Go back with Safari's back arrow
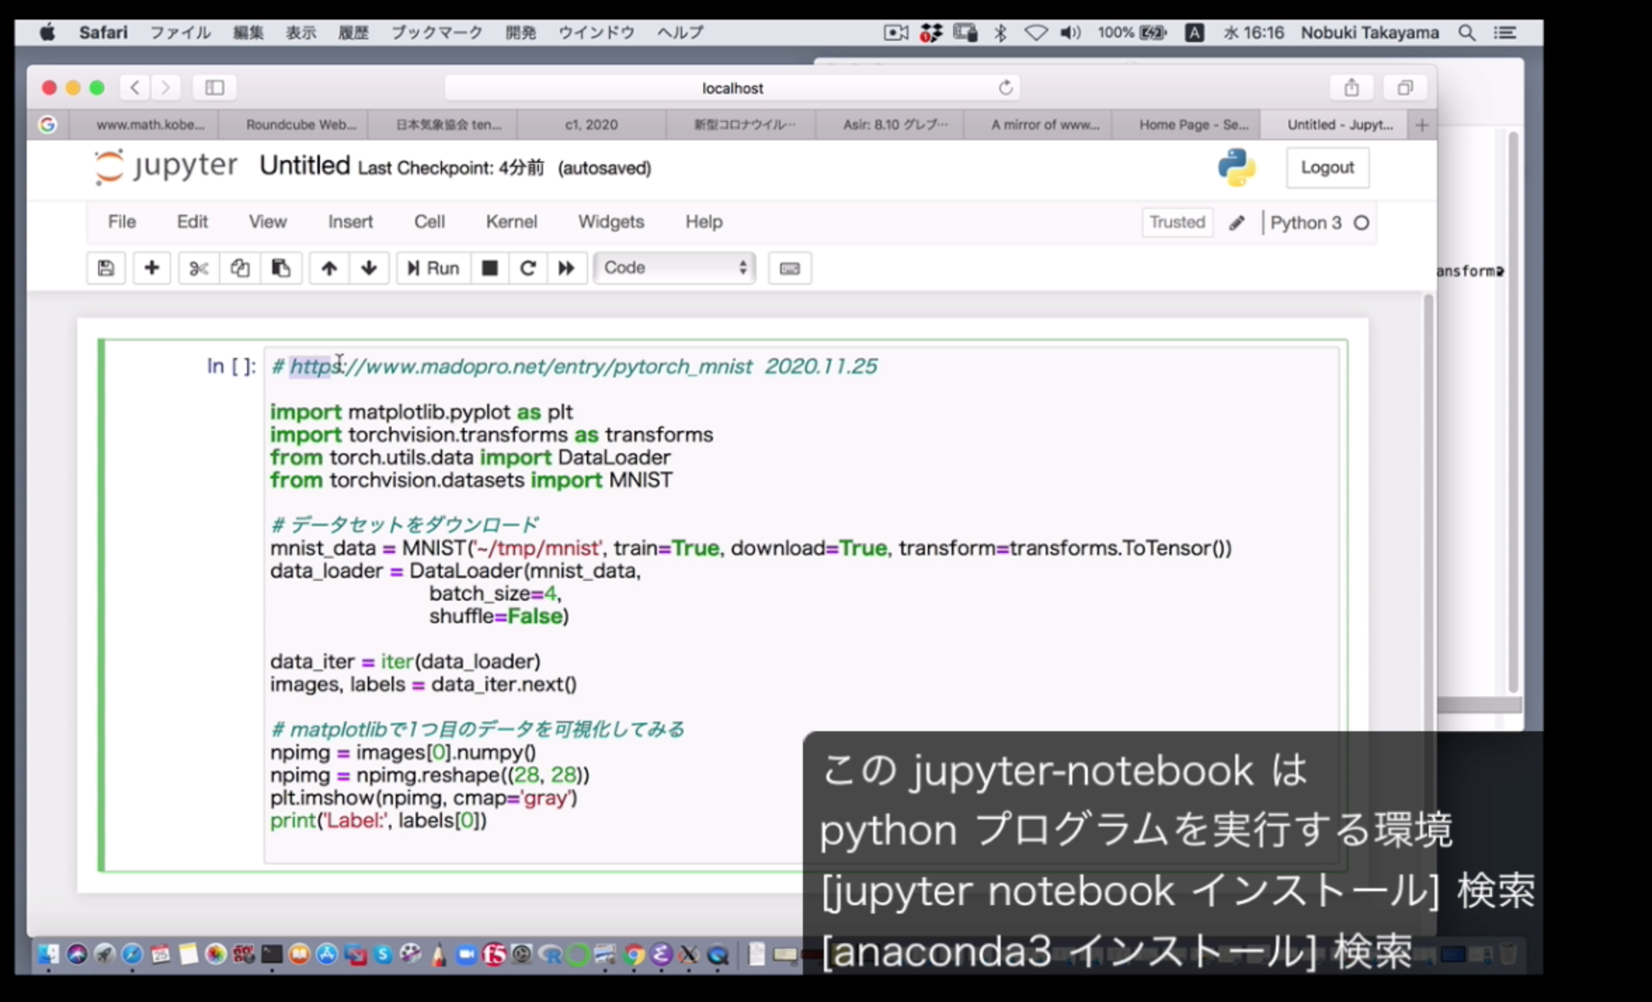The height and width of the screenshot is (1002, 1652). 135,88
